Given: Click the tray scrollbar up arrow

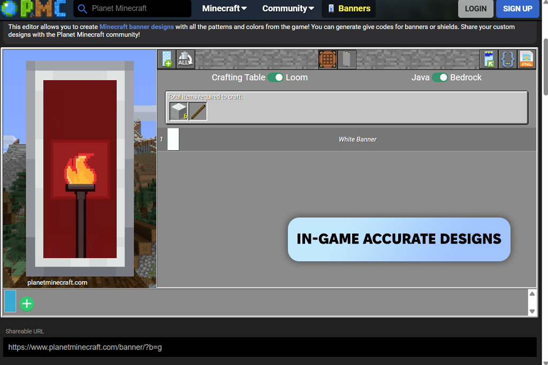Looking at the screenshot, I should point(532,294).
